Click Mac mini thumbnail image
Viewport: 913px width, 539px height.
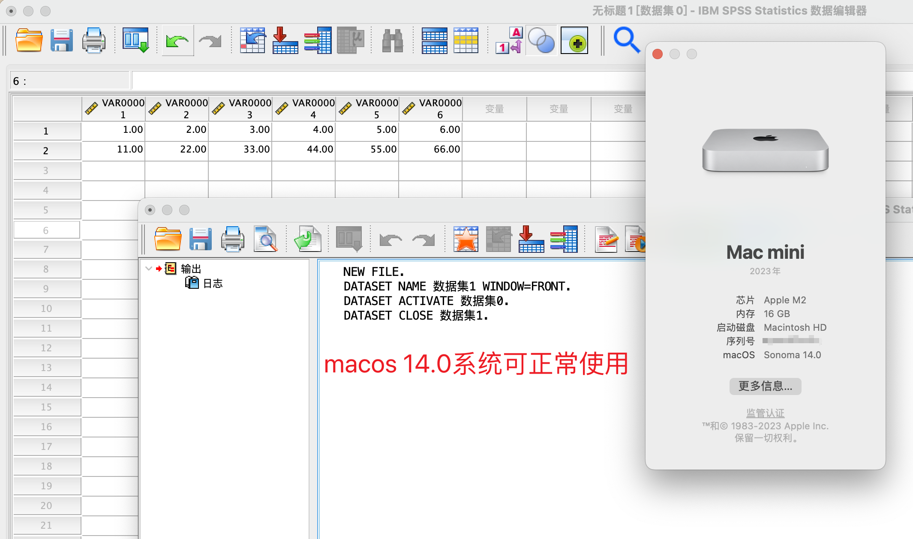coord(765,150)
